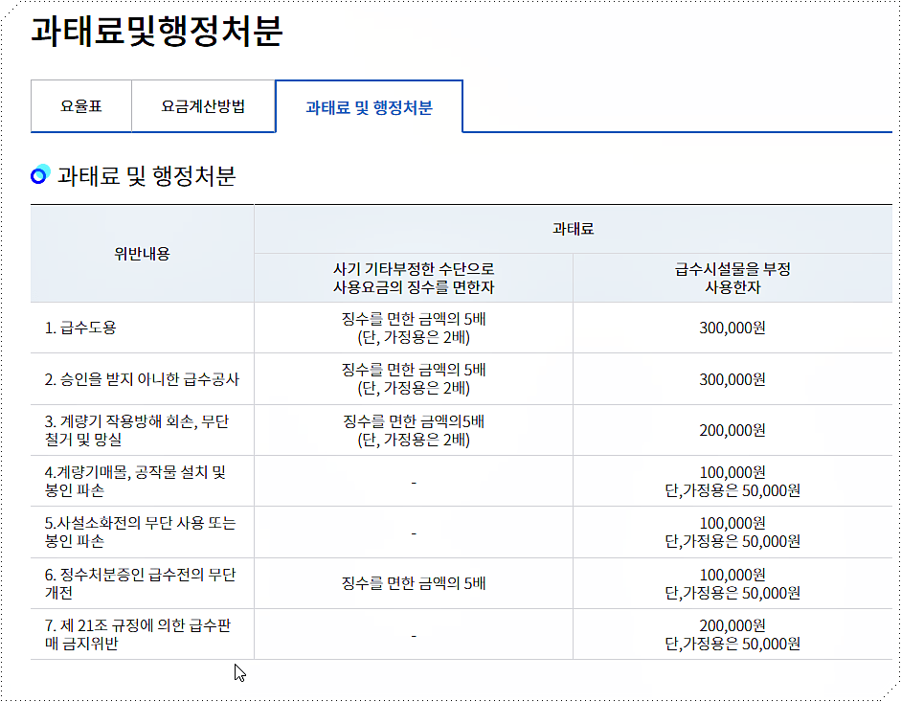Select the 과태료 및 행정처분 tab
901x702 pixels.
[369, 107]
